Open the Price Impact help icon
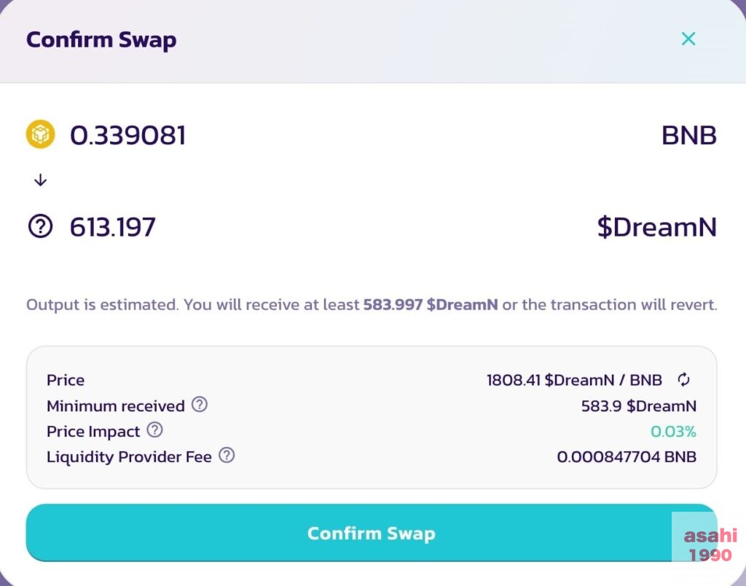The image size is (746, 586). pyautogui.click(x=154, y=429)
